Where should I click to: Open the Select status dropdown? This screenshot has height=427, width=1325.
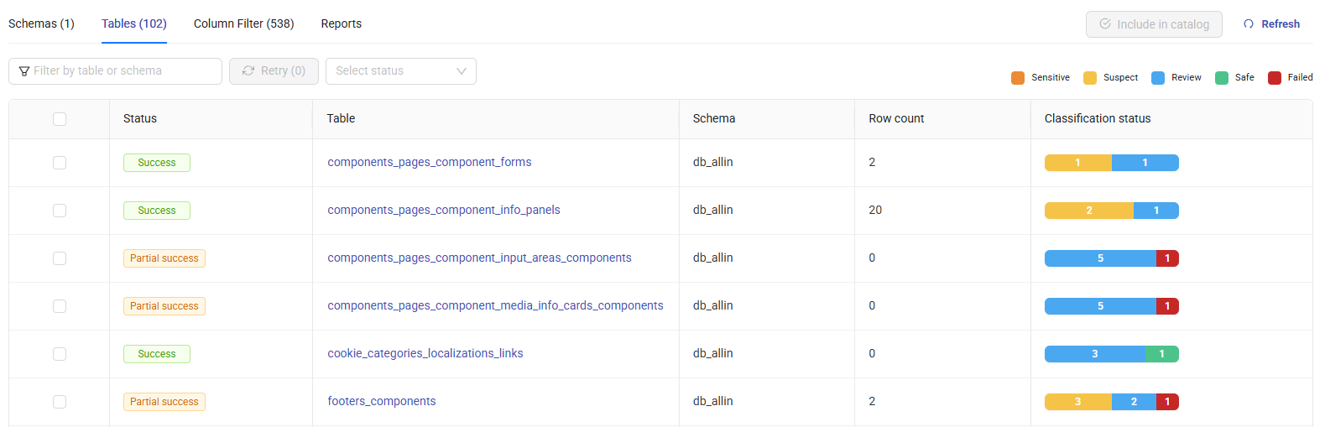click(391, 71)
